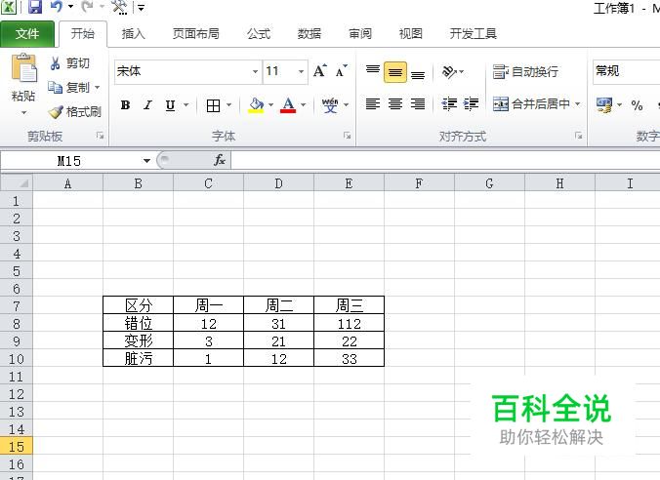Click the accounting number format icon
The width and height of the screenshot is (660, 480).
pos(604,105)
